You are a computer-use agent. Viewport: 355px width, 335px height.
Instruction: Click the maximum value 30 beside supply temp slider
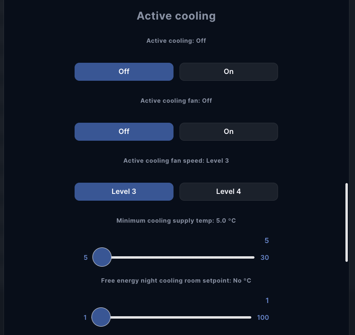coord(264,257)
